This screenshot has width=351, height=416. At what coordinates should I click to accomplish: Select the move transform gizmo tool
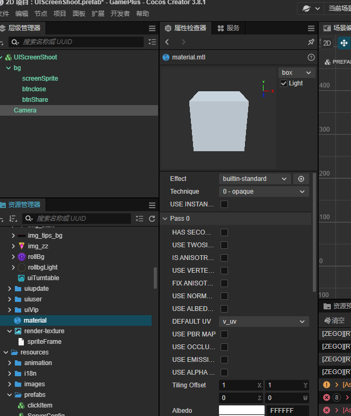[x=344, y=43]
